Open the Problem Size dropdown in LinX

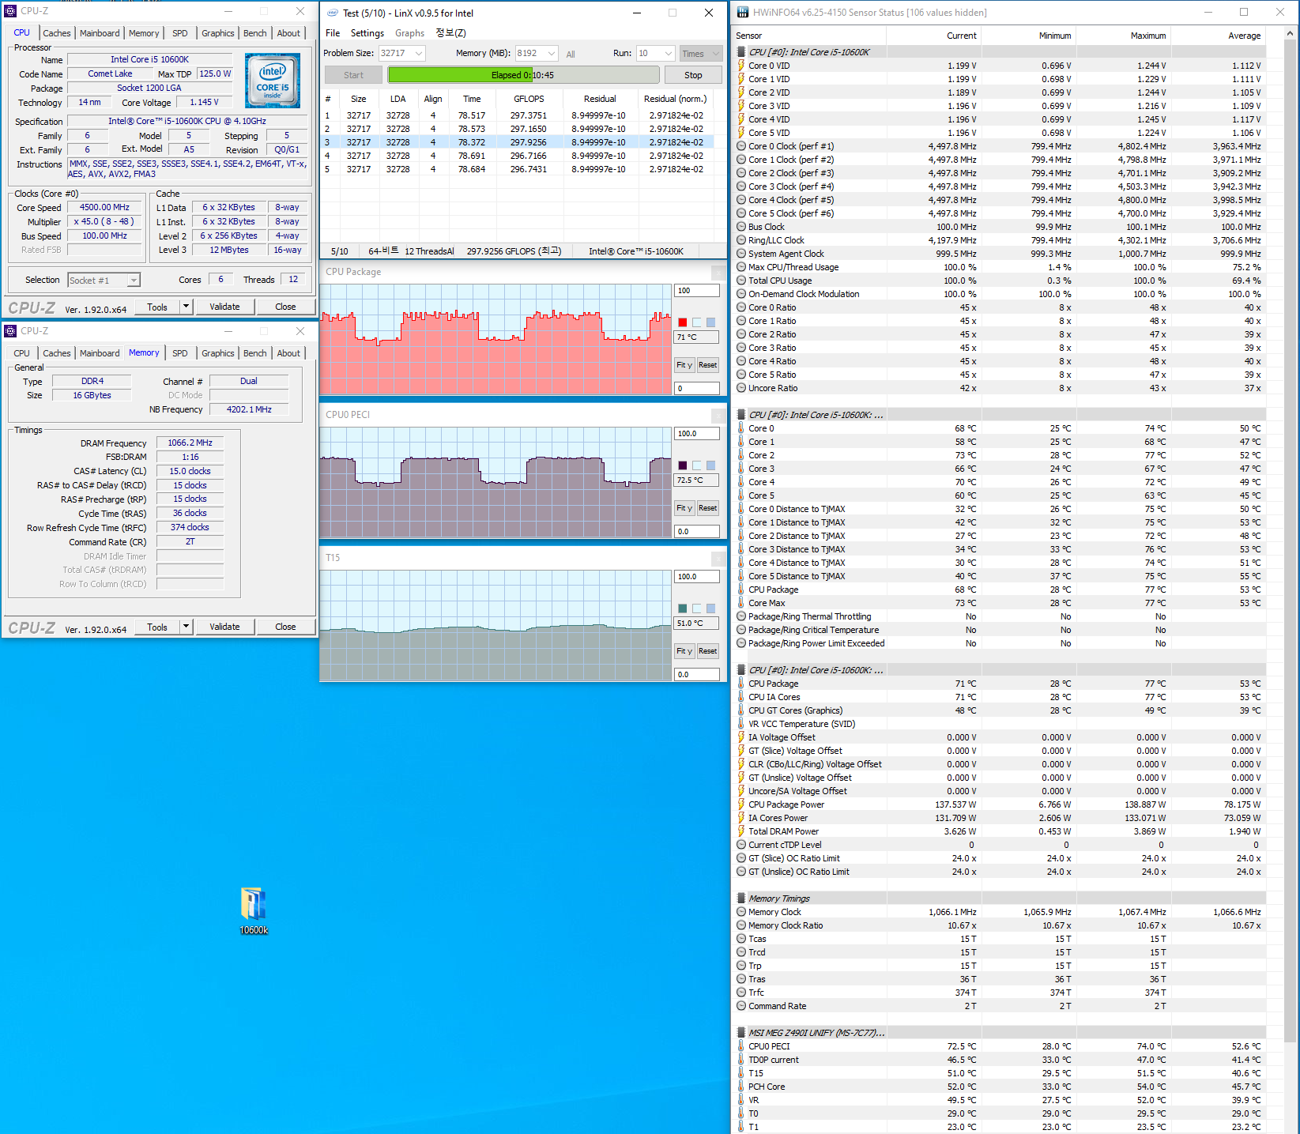tap(418, 54)
